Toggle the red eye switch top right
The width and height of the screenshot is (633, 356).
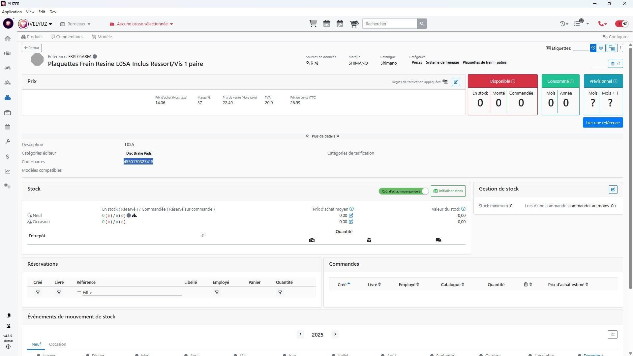point(622,24)
